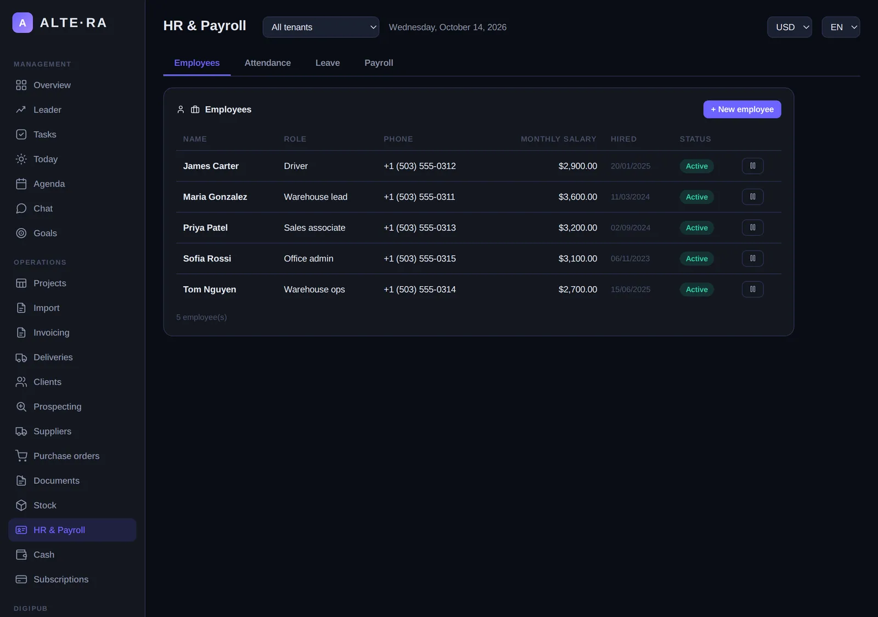This screenshot has height=617, width=878.
Task: Click the Warehouse lead role cell
Action: [316, 197]
